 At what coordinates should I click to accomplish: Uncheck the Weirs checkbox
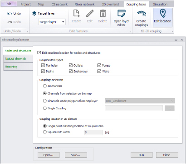tap(99, 71)
